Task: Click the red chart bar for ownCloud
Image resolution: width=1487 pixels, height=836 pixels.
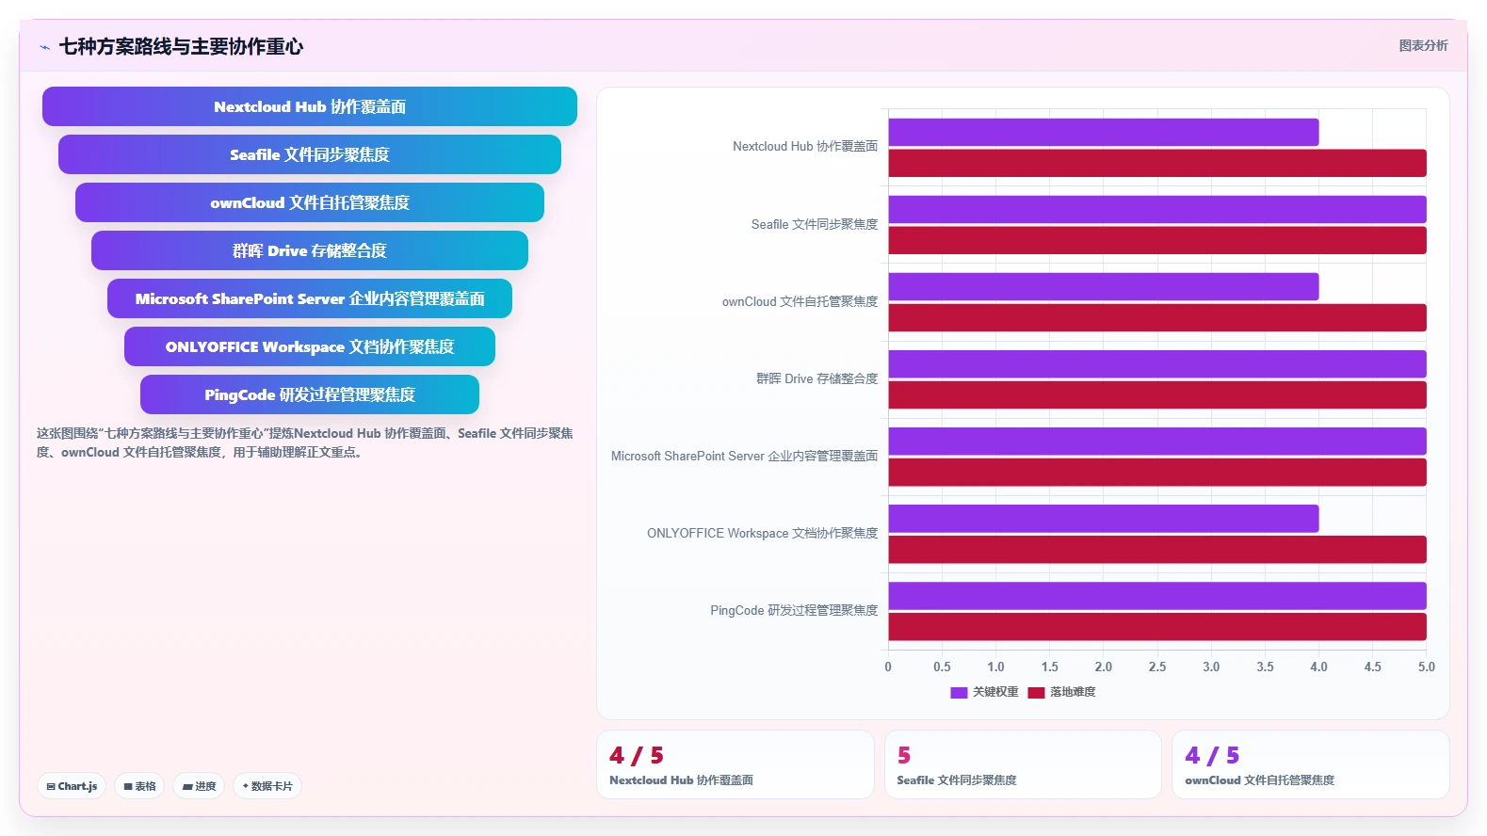Action: click(x=1157, y=317)
